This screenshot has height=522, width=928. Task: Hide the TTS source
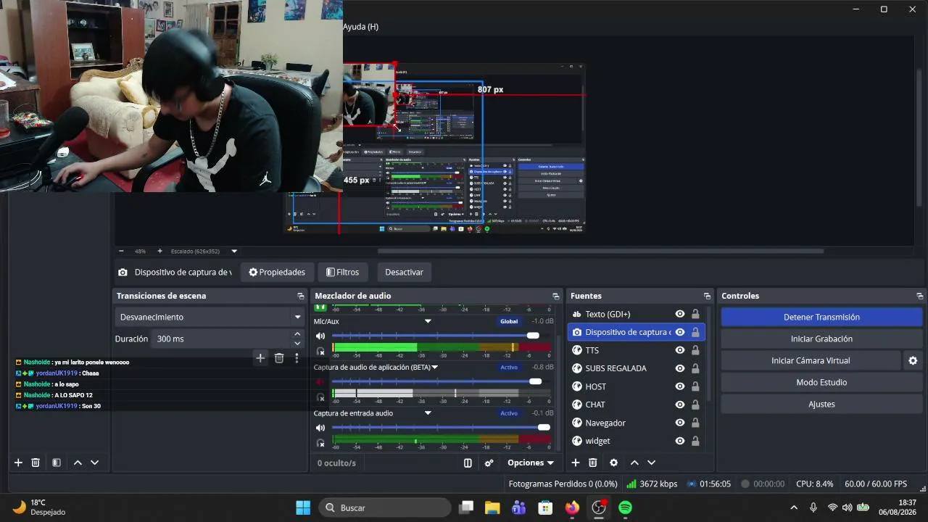click(680, 350)
